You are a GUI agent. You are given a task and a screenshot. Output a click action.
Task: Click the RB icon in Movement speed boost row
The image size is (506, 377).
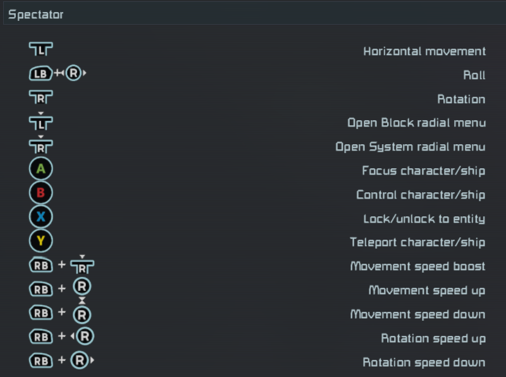40,266
